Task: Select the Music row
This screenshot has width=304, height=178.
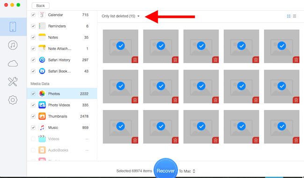Action: point(62,128)
